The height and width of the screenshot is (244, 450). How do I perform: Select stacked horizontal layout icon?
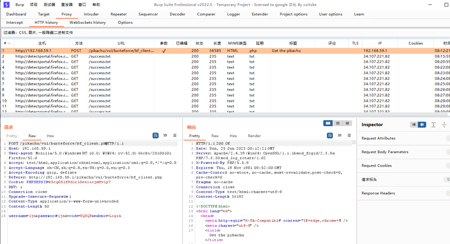pos(338,123)
